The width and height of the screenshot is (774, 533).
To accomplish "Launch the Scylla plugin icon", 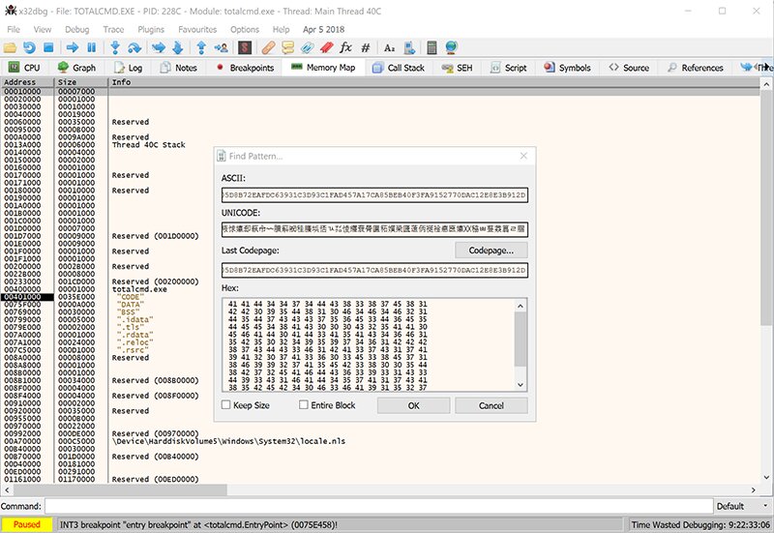I will (x=245, y=47).
